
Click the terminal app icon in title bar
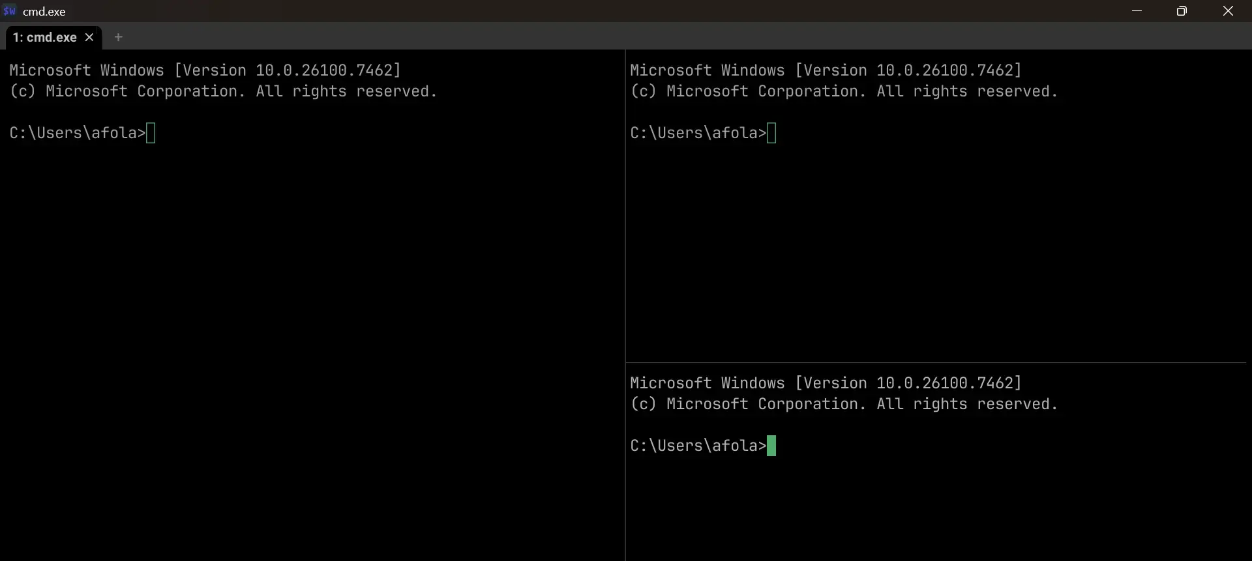(9, 11)
